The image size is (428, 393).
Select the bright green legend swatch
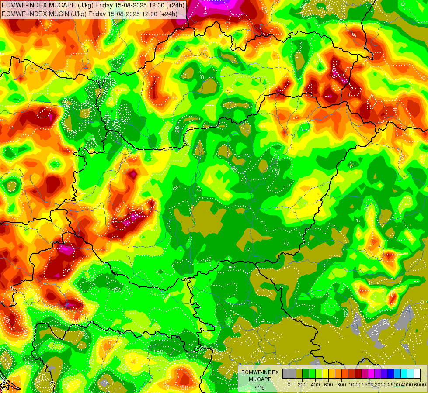[312, 373]
